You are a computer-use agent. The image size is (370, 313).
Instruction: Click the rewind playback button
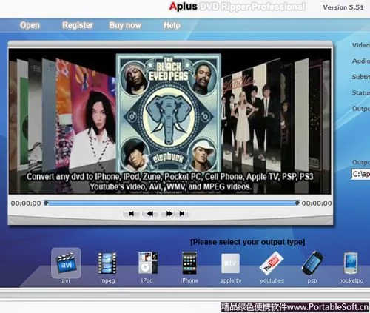(149, 214)
